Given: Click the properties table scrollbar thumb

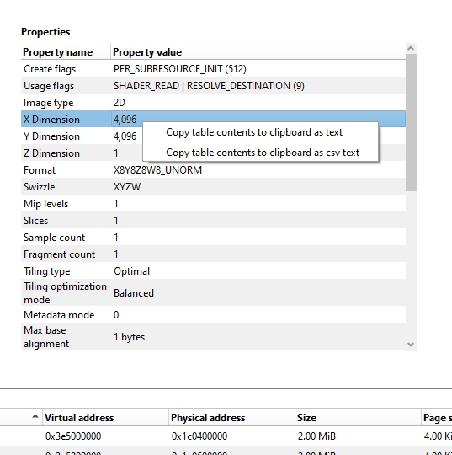Looking at the screenshot, I should 411,122.
